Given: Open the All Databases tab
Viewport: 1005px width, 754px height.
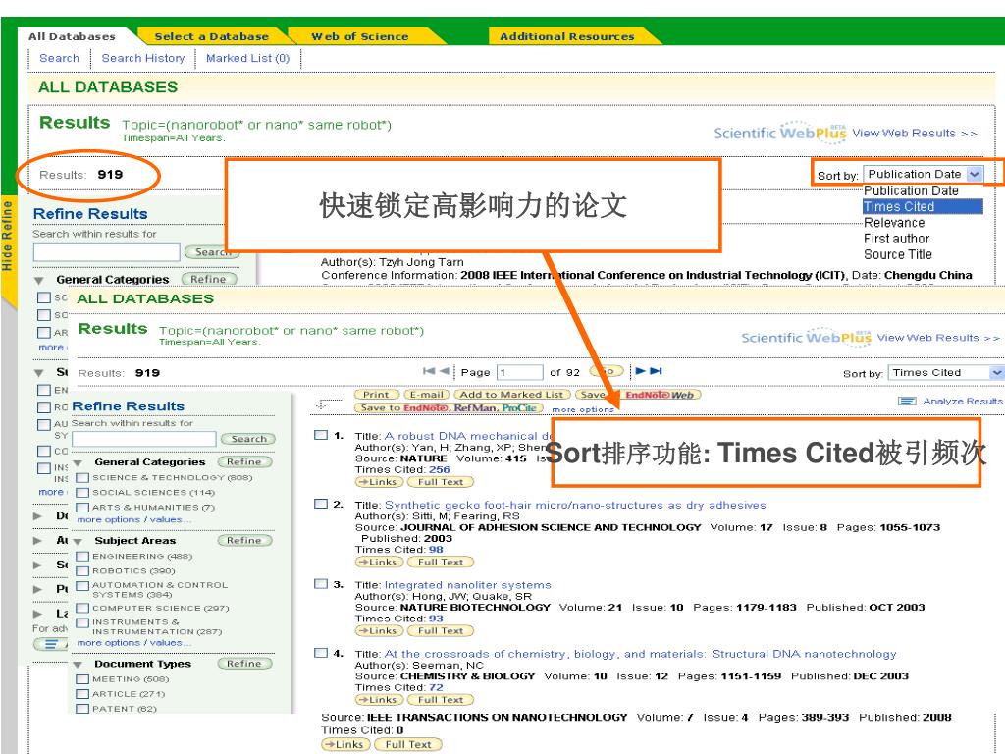Looking at the screenshot, I should [x=72, y=36].
